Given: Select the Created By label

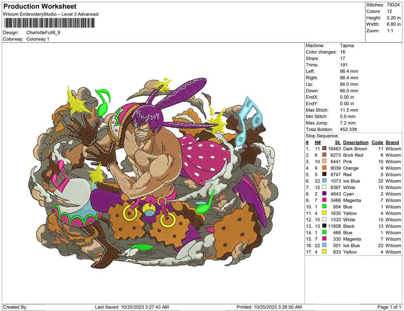Looking at the screenshot, I should (15, 307).
